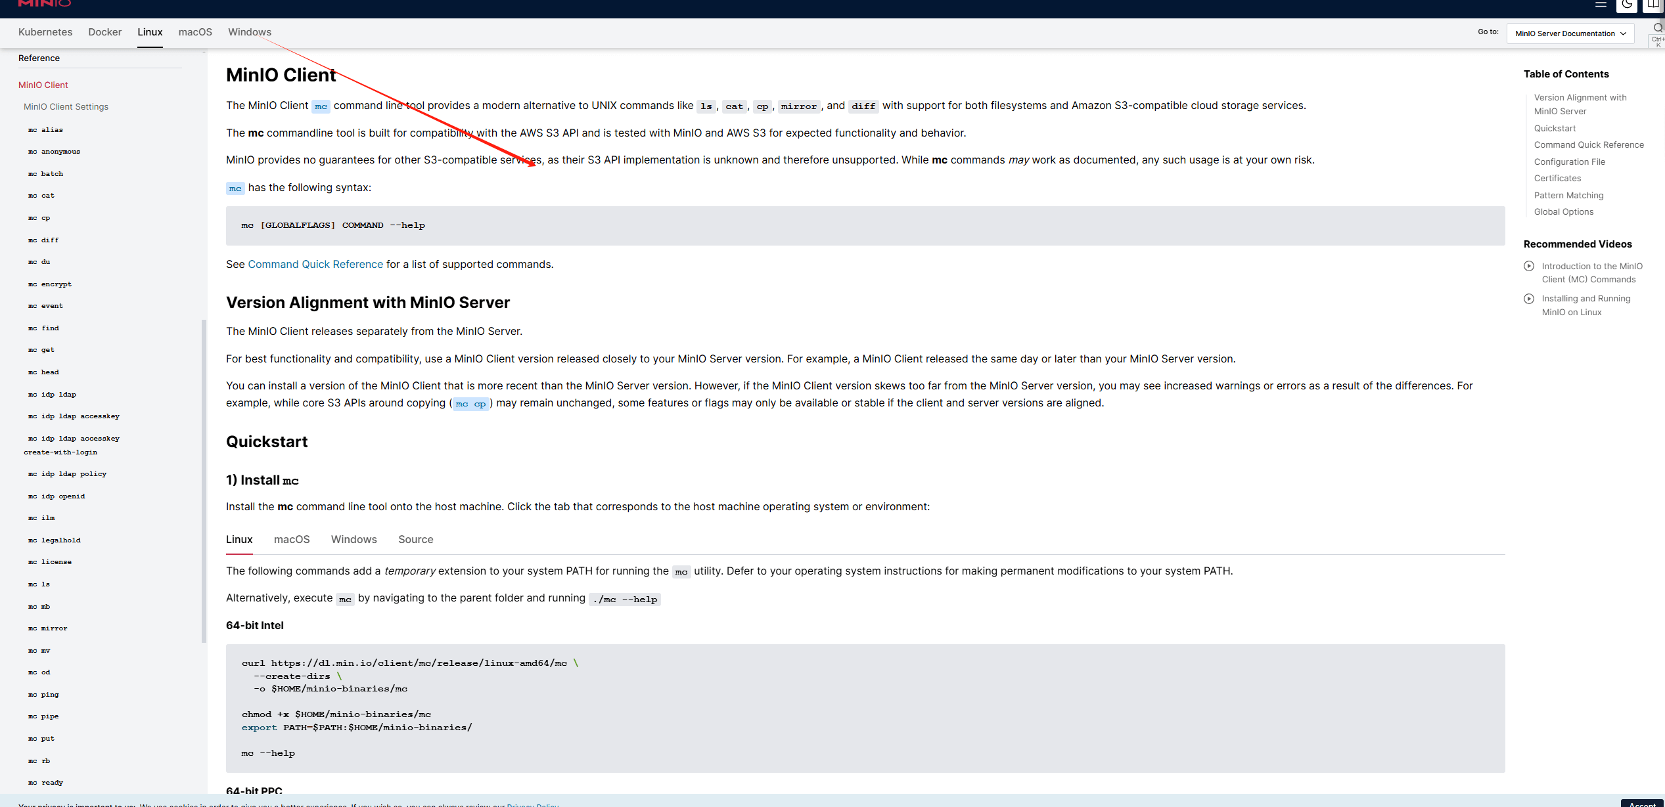Click the sidebar vertical scrollbar
The height and width of the screenshot is (807, 1665).
point(204,481)
